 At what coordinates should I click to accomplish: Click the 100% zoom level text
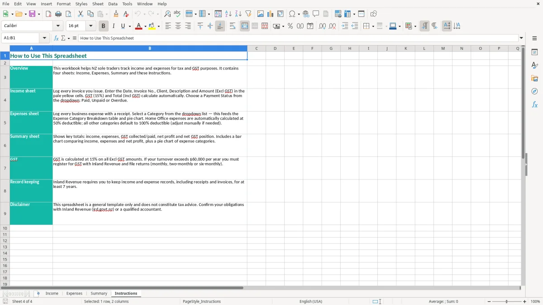pyautogui.click(x=535, y=301)
